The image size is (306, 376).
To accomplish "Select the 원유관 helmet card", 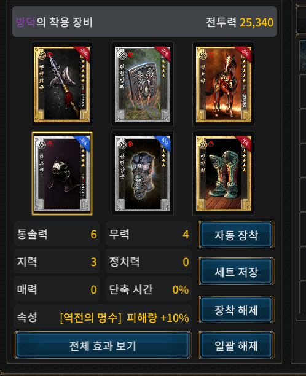I will [x=62, y=173].
